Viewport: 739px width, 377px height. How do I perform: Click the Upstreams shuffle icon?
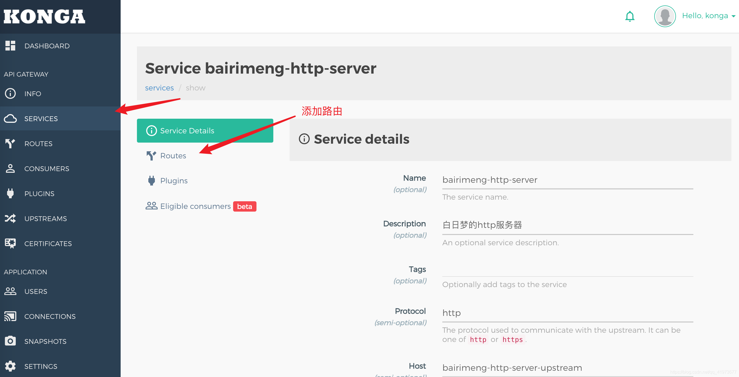10,218
